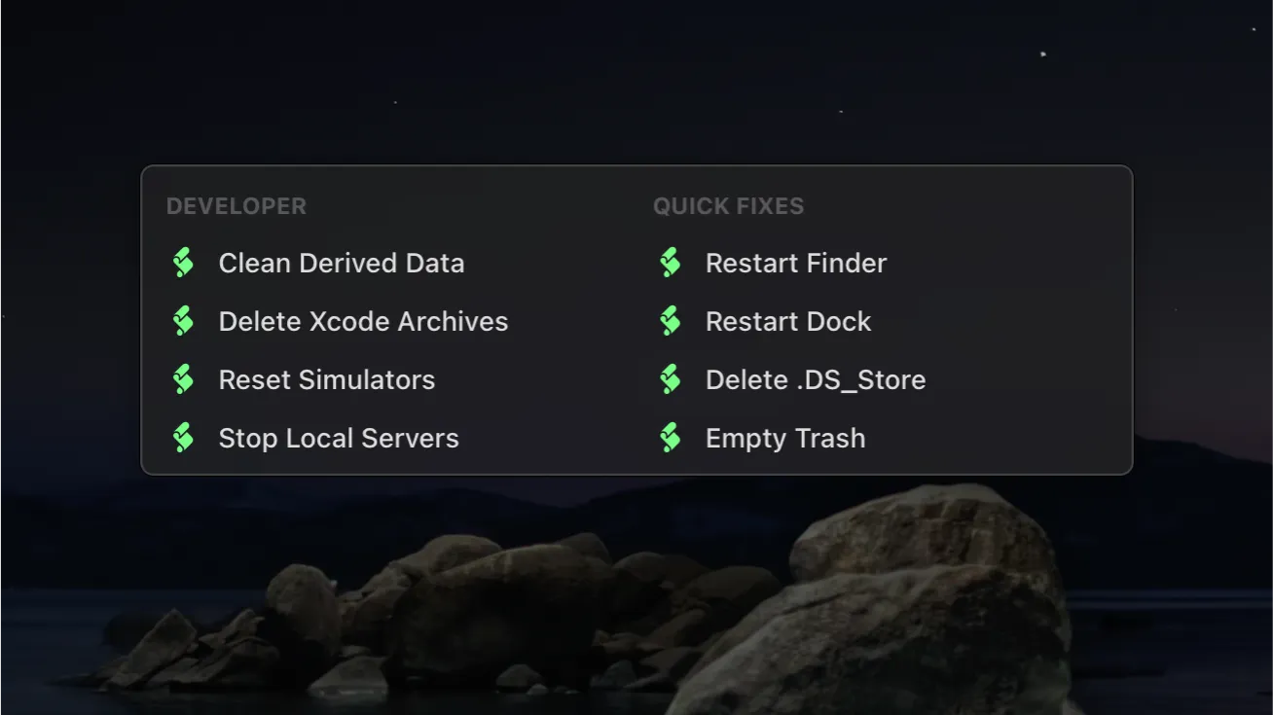Click the green icon beside Stop Local Servers
The width and height of the screenshot is (1273, 715).
pos(183,437)
